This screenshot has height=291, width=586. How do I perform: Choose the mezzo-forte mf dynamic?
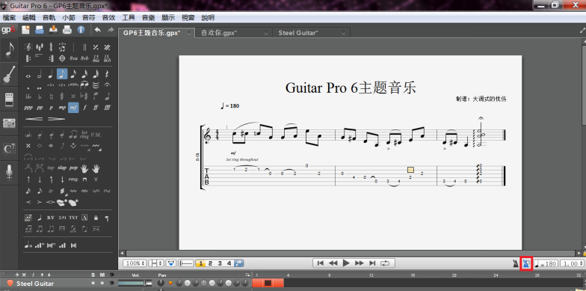tap(73, 108)
